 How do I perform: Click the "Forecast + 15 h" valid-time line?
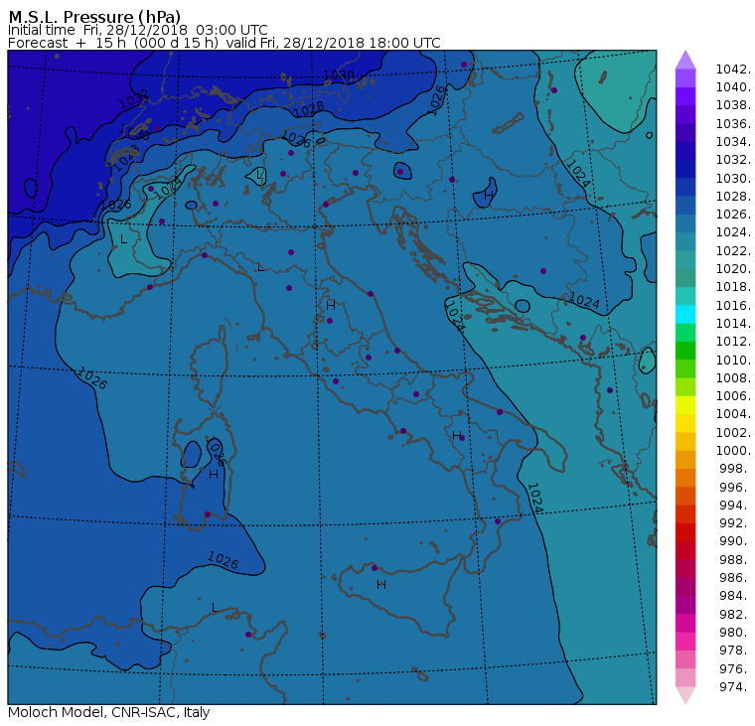click(224, 43)
